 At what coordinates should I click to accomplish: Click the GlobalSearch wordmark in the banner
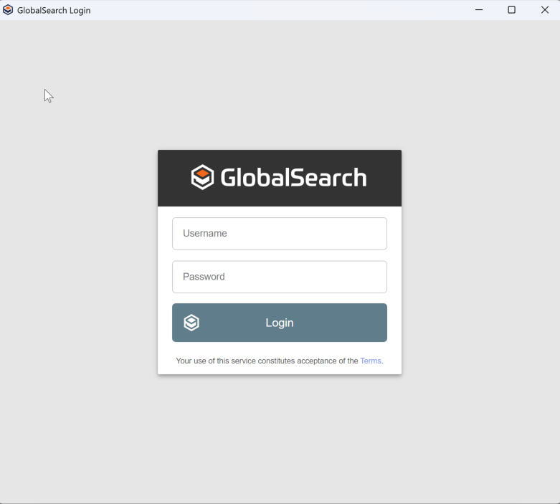(293, 178)
